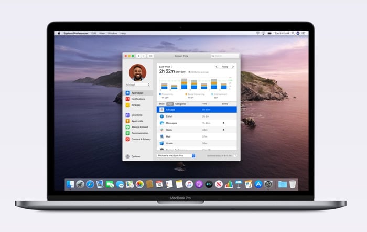
Task: Navigate forward in System Preferences toolbar
Action: (x=144, y=56)
